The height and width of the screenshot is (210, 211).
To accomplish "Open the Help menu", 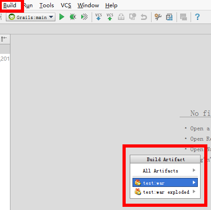I will pos(111,5).
